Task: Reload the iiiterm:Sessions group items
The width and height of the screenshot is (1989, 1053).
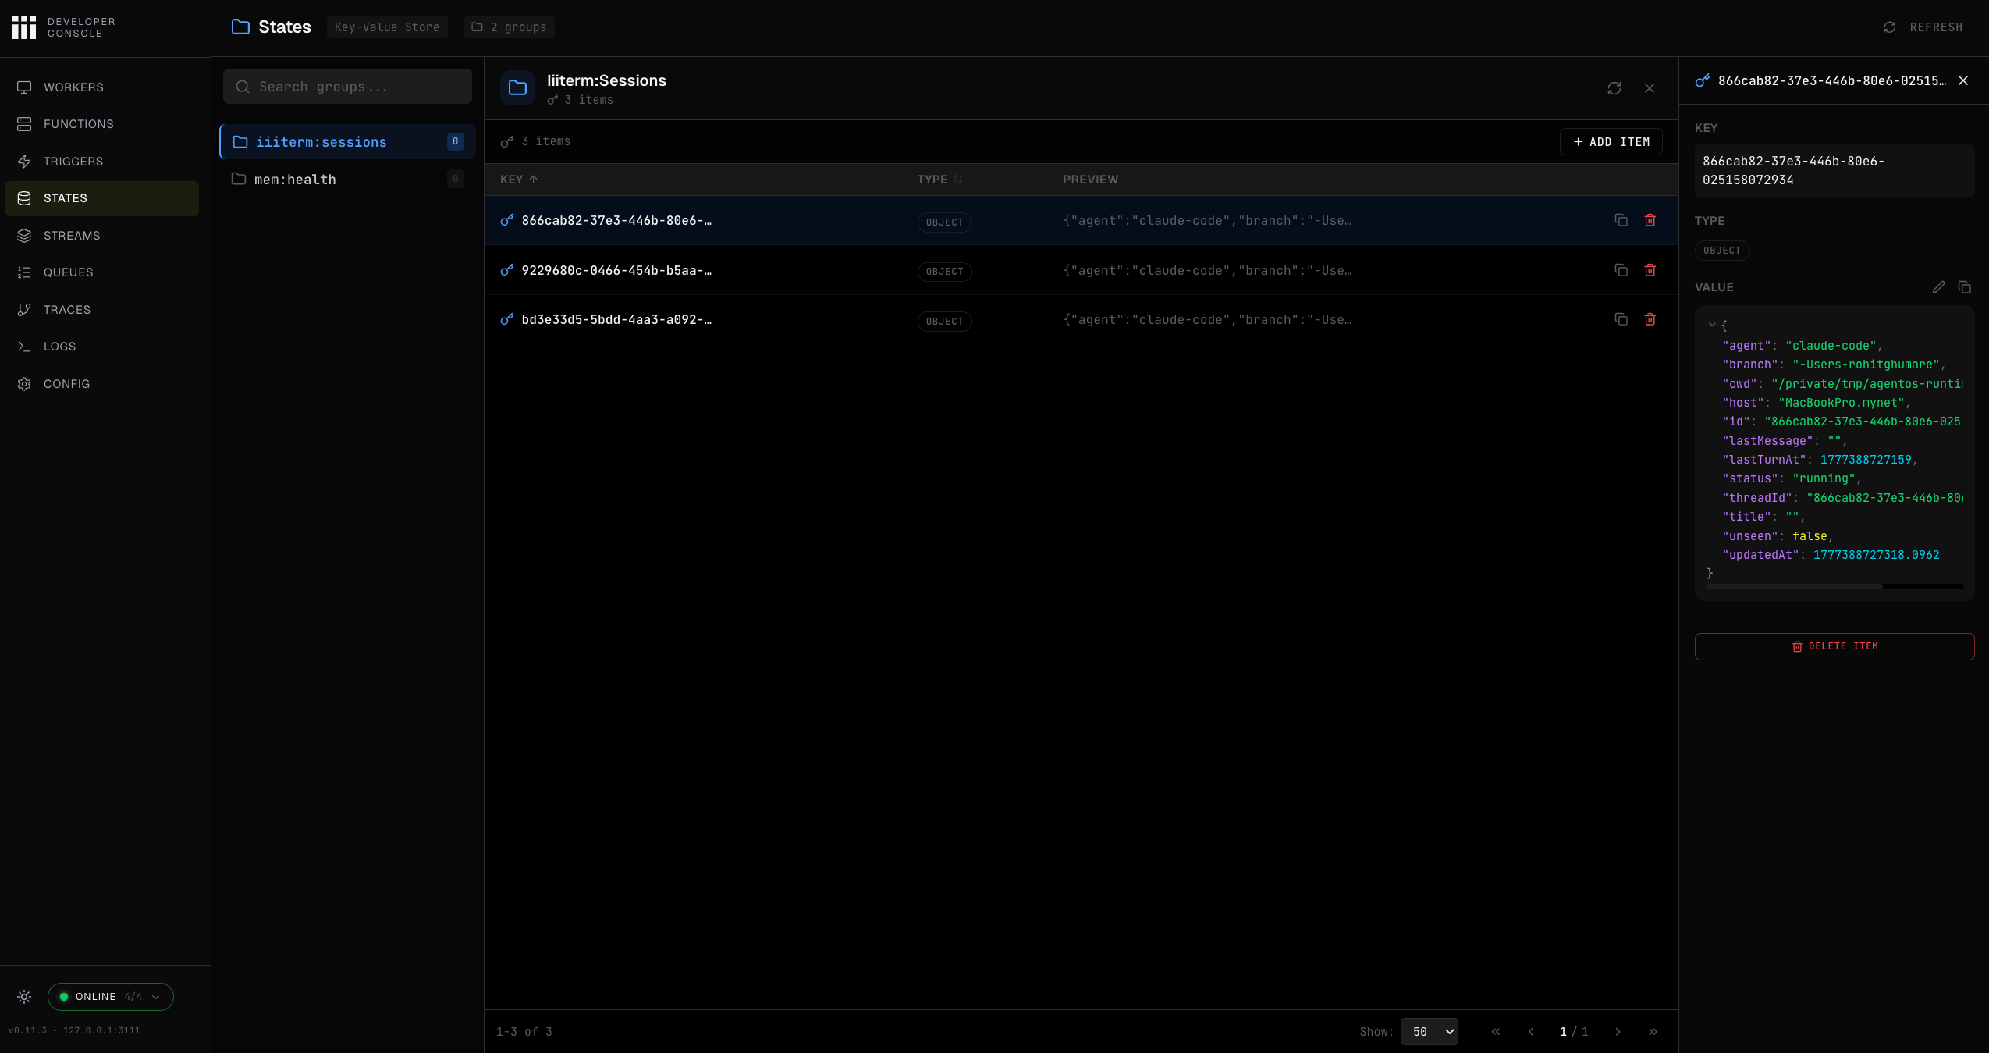Action: [1614, 88]
